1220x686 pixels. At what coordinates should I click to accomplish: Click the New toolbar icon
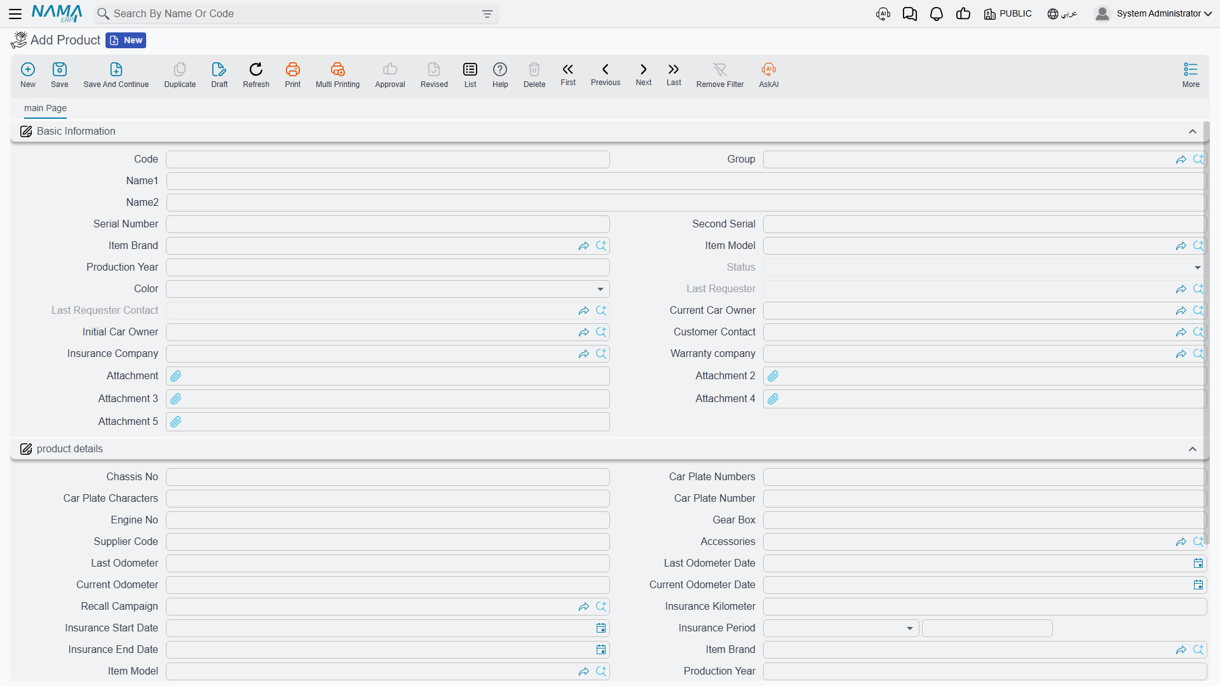coord(28,75)
